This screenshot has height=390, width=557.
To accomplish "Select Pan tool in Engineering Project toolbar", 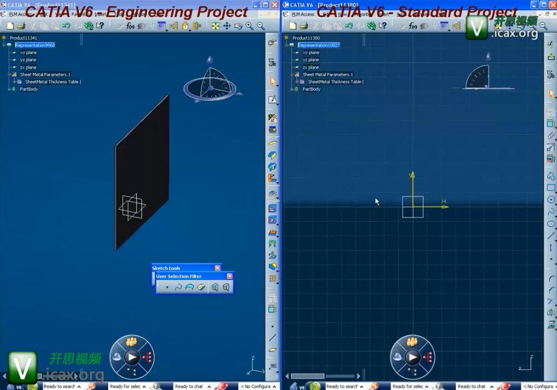I will tap(227, 26).
